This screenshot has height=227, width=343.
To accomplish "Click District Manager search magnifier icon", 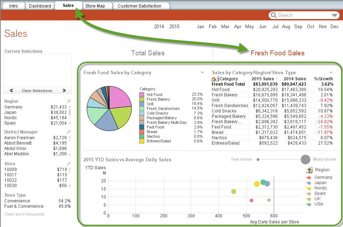I will 69,132.
